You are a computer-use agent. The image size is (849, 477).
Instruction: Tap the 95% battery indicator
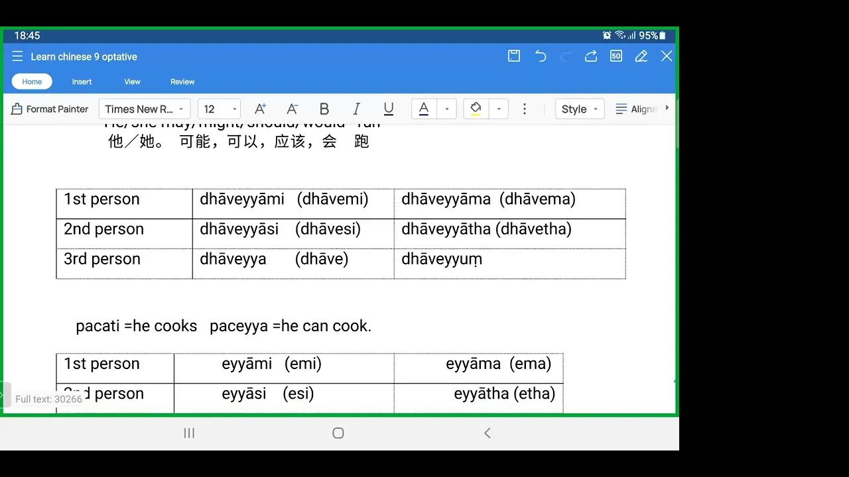point(652,35)
